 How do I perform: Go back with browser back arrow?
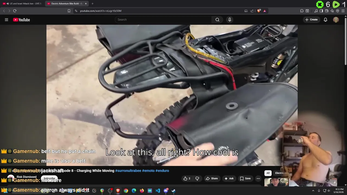pyautogui.click(x=4, y=11)
